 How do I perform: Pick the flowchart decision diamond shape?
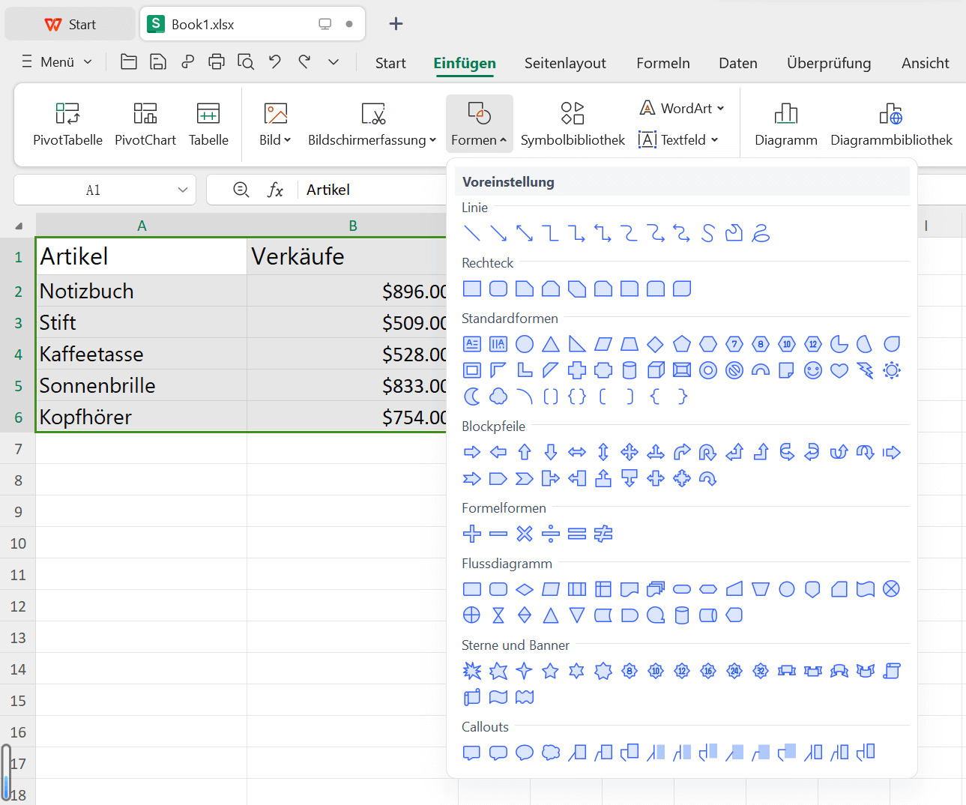point(525,589)
